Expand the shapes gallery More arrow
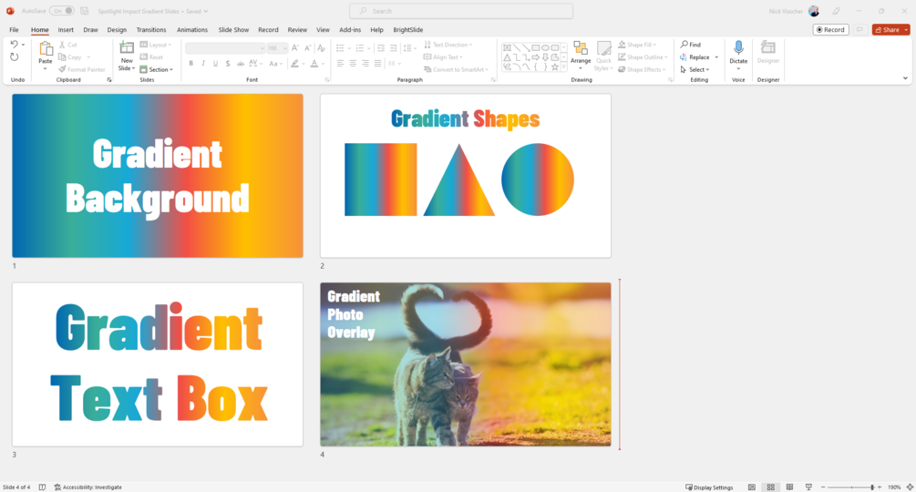 (x=564, y=67)
